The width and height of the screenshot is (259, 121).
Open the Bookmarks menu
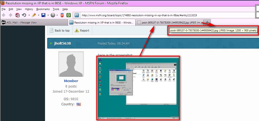(43, 9)
